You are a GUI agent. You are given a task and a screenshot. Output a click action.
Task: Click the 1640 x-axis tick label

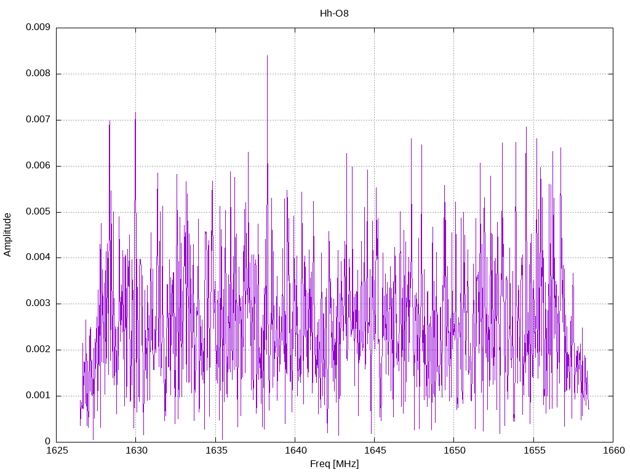tap(295, 450)
